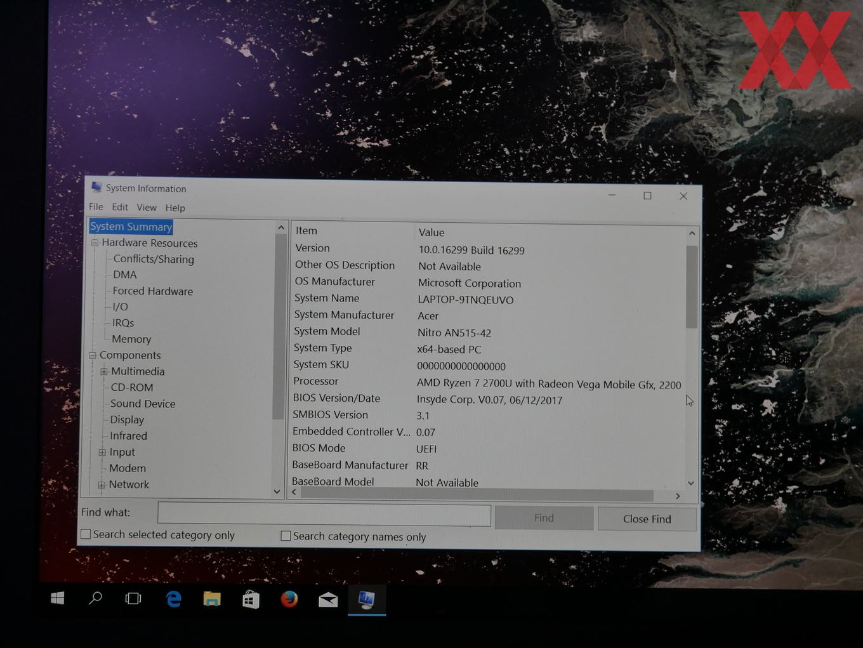This screenshot has width=863, height=648.
Task: Click the details vertical scrollbar thumb
Action: pyautogui.click(x=692, y=286)
